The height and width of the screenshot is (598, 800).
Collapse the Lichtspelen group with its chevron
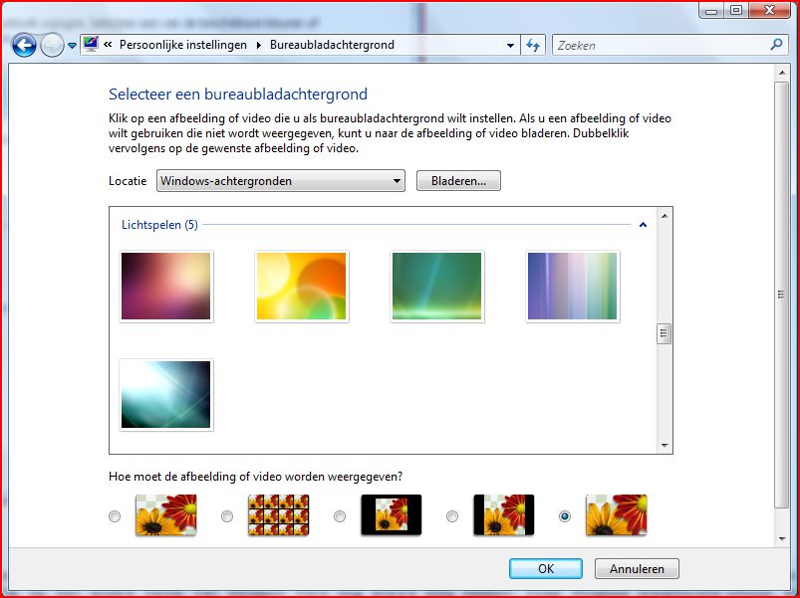[644, 225]
